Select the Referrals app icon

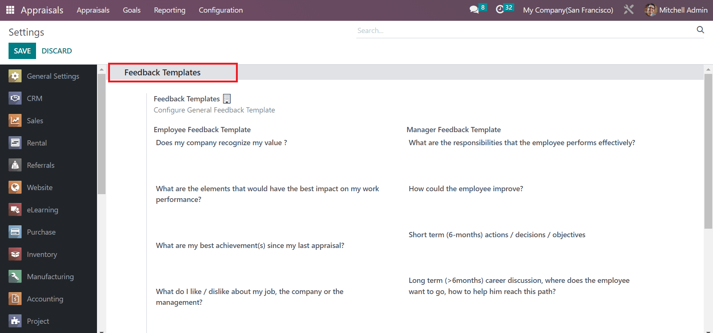coord(15,165)
